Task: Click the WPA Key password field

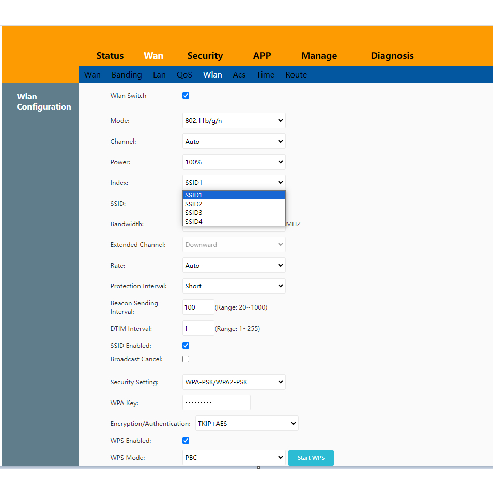Action: [x=217, y=403]
